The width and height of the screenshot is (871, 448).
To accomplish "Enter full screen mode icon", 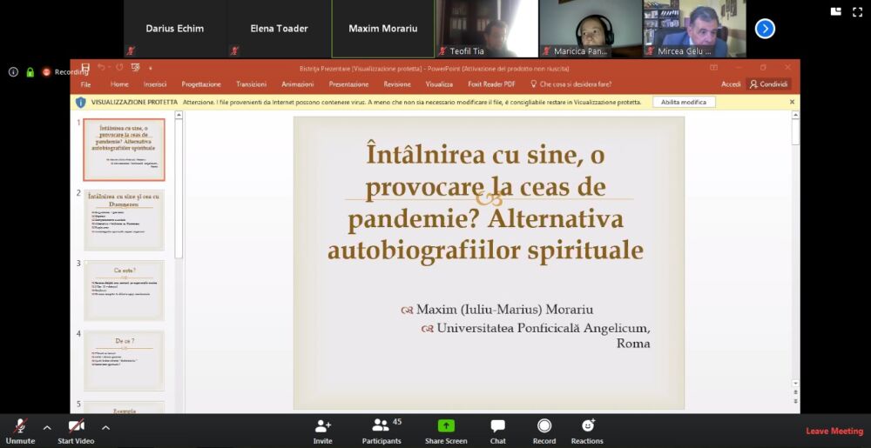I will tap(858, 11).
